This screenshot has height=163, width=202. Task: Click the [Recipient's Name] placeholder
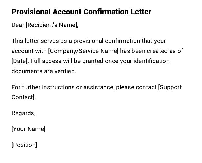(x=52, y=25)
